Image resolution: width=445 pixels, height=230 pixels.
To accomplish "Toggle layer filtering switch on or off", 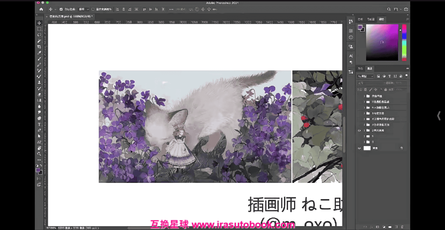I will point(406,76).
